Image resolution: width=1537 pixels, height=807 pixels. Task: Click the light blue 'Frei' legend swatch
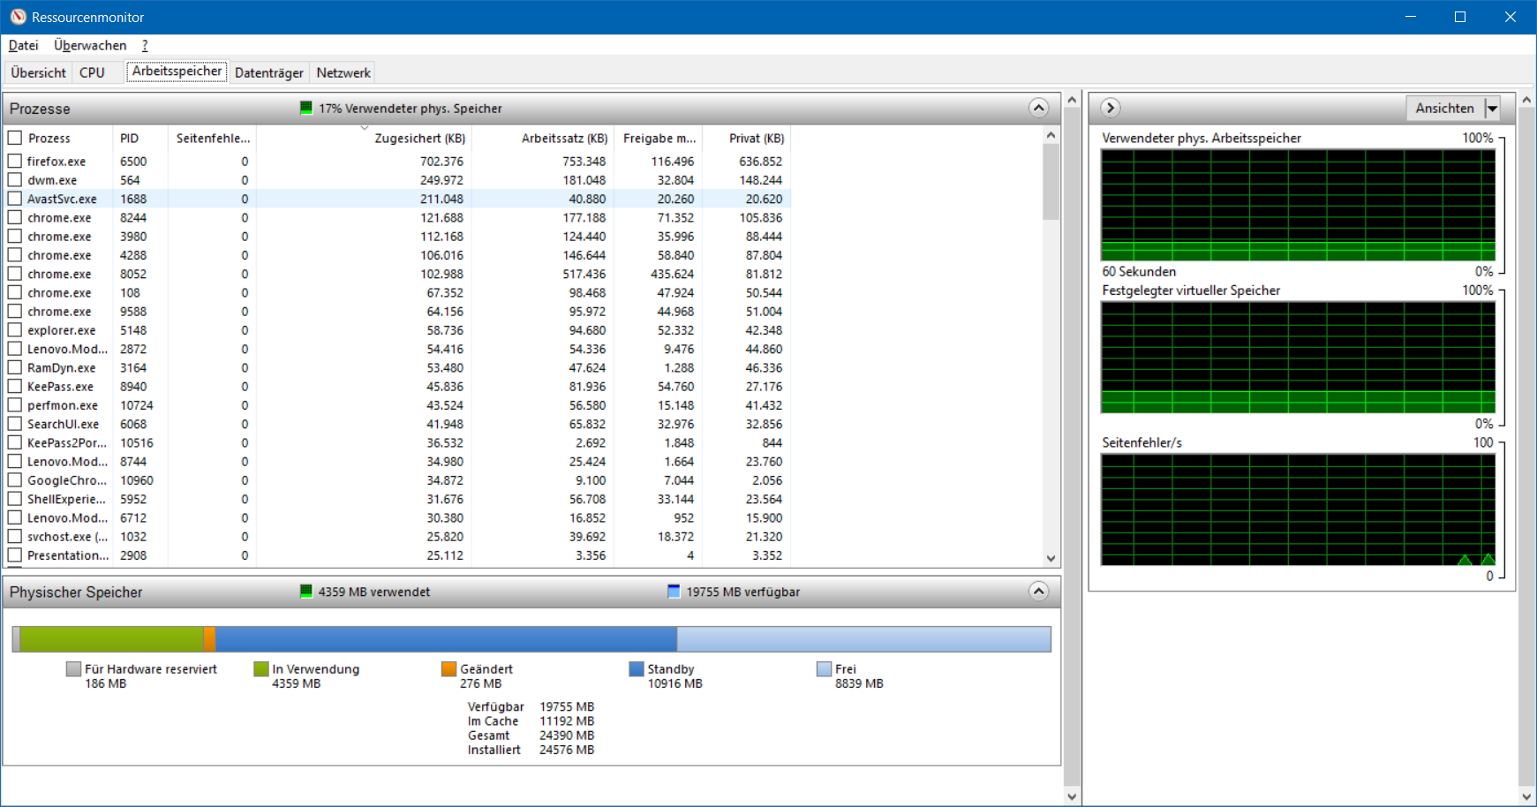click(x=824, y=669)
